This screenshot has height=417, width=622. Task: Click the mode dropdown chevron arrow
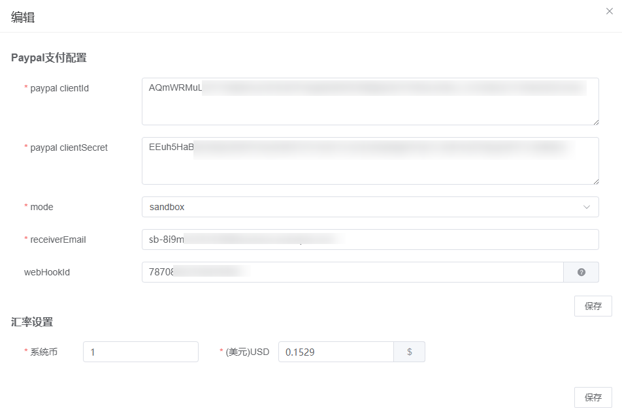[x=586, y=207]
